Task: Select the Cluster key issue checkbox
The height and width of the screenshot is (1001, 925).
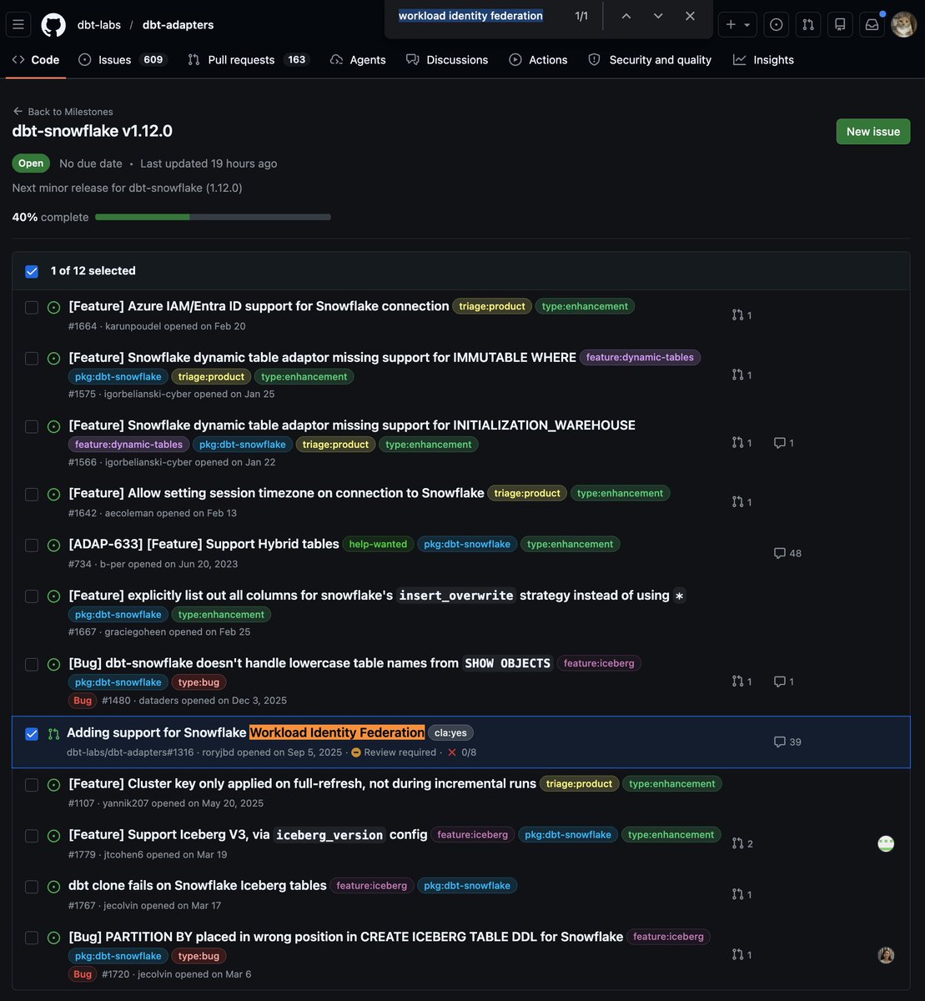Action: pyautogui.click(x=32, y=785)
